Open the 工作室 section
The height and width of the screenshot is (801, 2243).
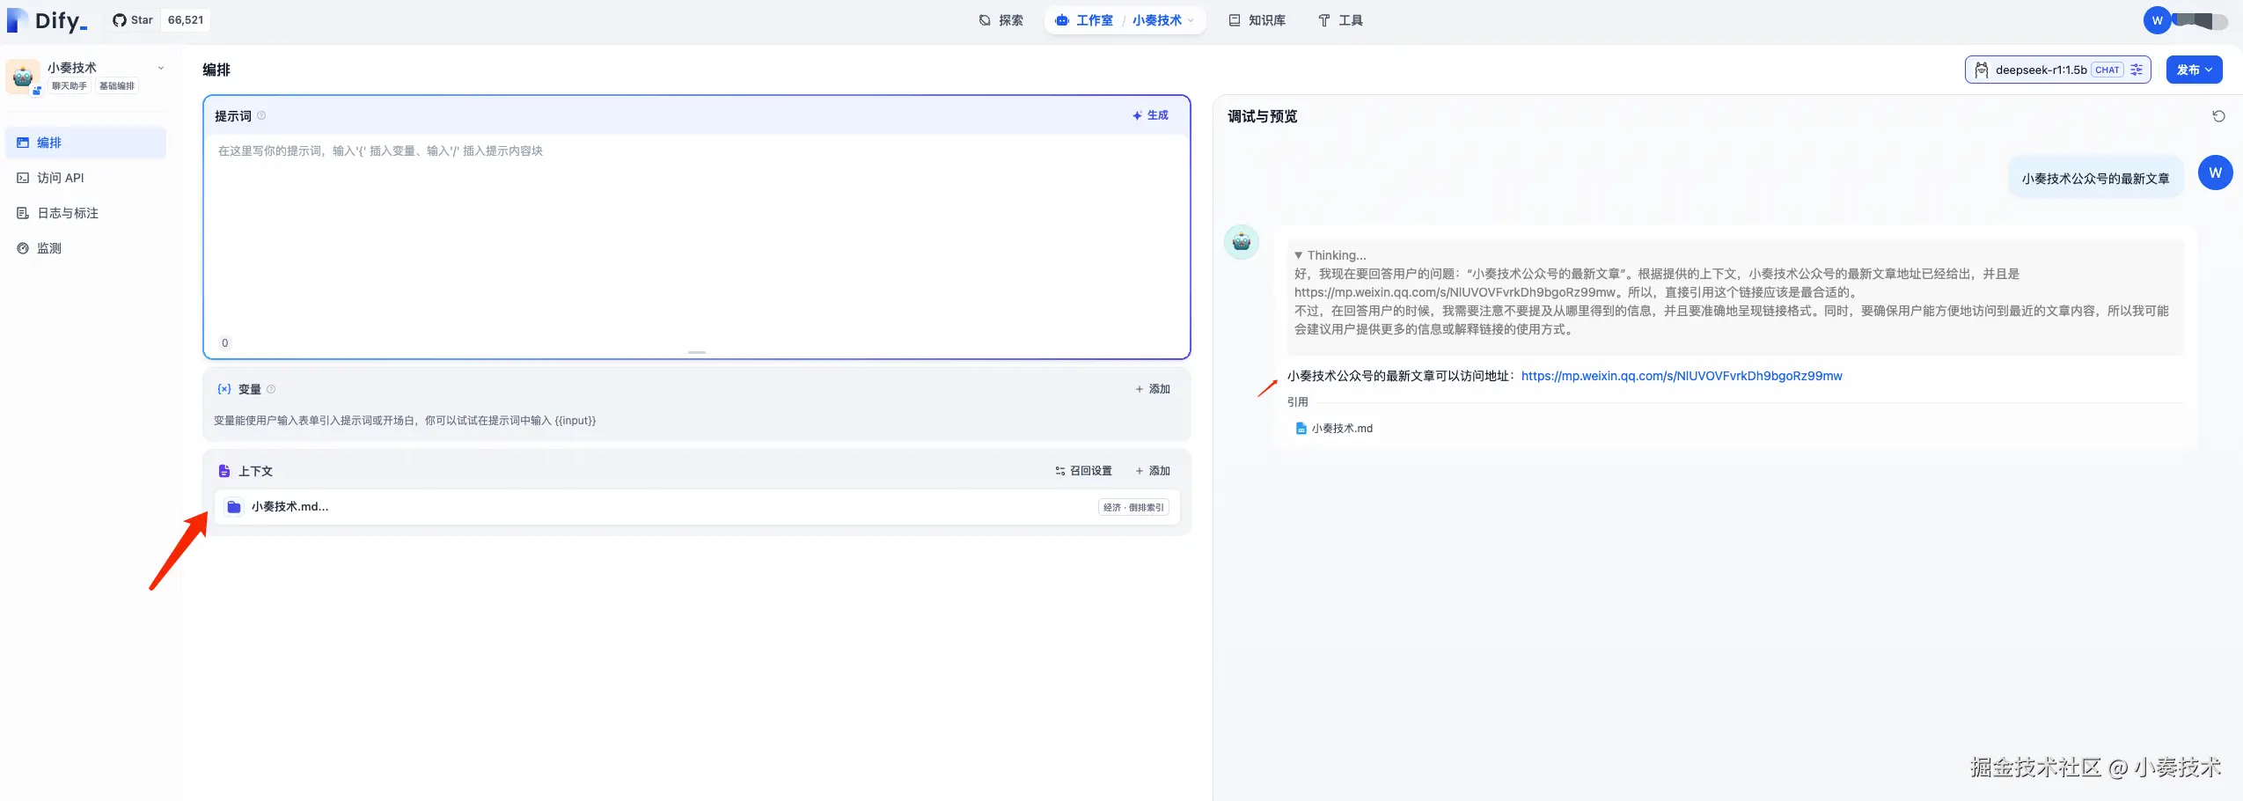pos(1084,20)
